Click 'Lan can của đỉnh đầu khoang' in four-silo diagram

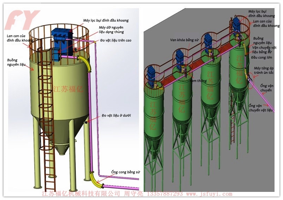(x=266, y=23)
